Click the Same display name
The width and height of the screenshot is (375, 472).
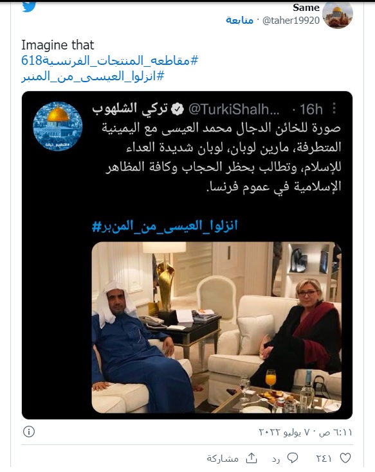(306, 8)
